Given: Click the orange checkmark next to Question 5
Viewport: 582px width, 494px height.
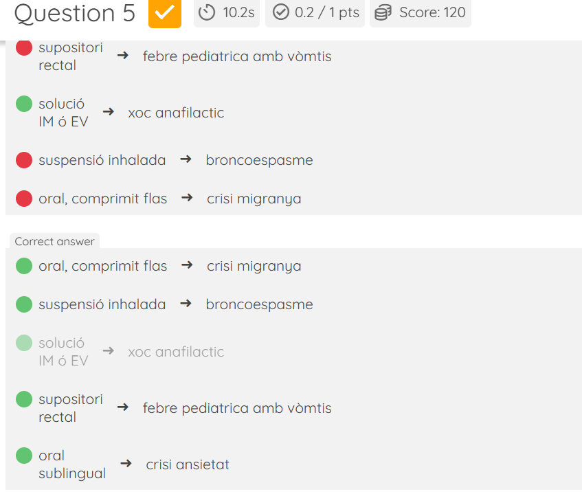Looking at the screenshot, I should coord(165,14).
